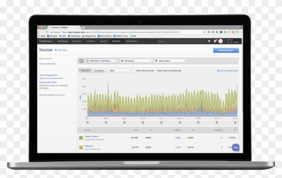
Task: Switch chart to Cumulative view
Action: tap(99, 71)
